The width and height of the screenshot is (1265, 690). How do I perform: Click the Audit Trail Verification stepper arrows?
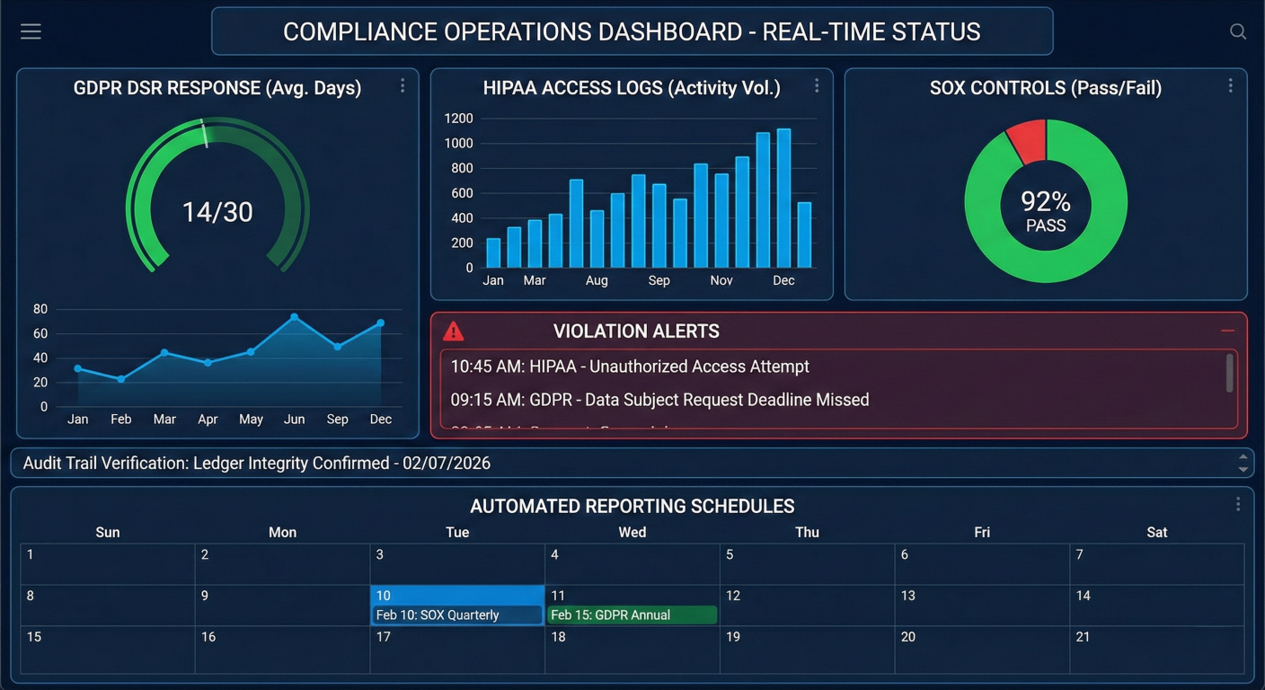1243,463
